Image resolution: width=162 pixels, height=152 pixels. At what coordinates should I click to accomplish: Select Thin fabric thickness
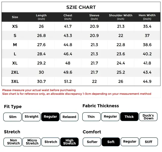click(x=91, y=117)
